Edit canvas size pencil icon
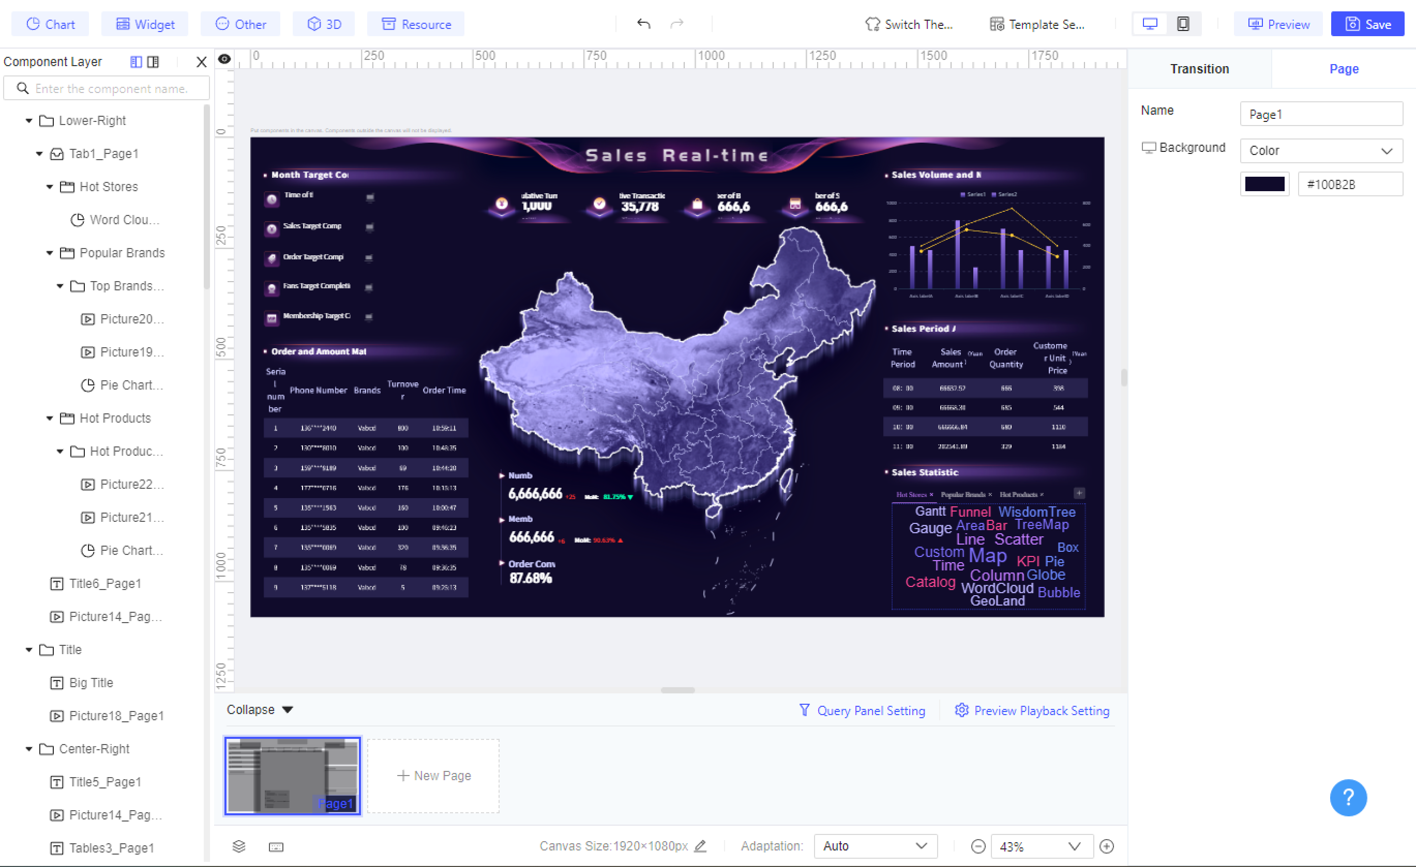This screenshot has height=867, width=1416. [700, 846]
